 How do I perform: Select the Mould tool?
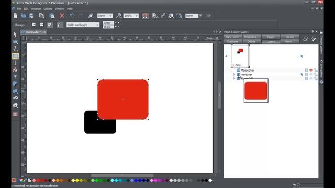15,91
